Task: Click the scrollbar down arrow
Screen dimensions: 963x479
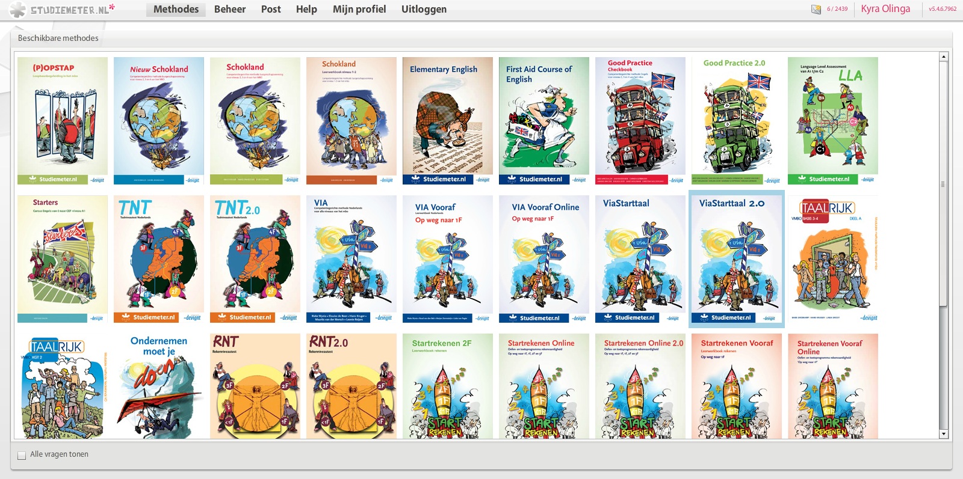Action: point(943,433)
